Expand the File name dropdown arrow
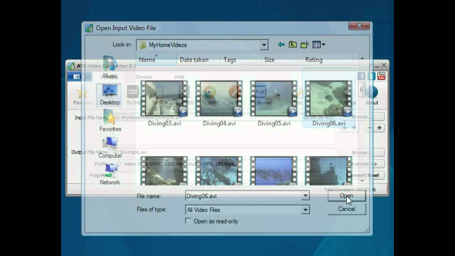The image size is (455, 256). click(x=305, y=196)
